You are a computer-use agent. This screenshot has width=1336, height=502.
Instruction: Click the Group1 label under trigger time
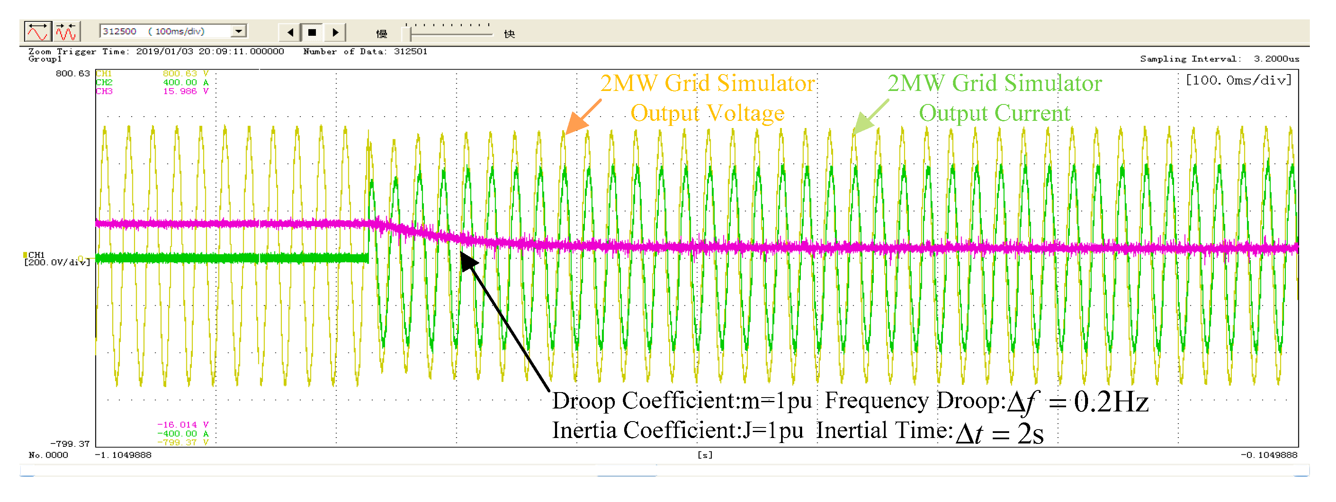point(45,59)
